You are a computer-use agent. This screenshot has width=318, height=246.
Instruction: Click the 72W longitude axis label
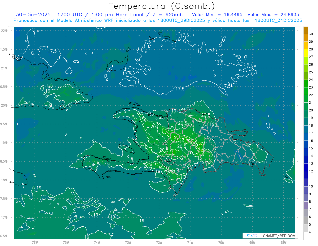pos(159,242)
